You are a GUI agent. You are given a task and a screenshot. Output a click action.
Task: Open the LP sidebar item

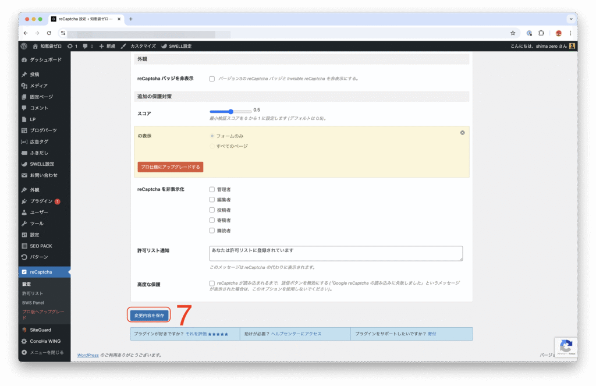pos(44,119)
